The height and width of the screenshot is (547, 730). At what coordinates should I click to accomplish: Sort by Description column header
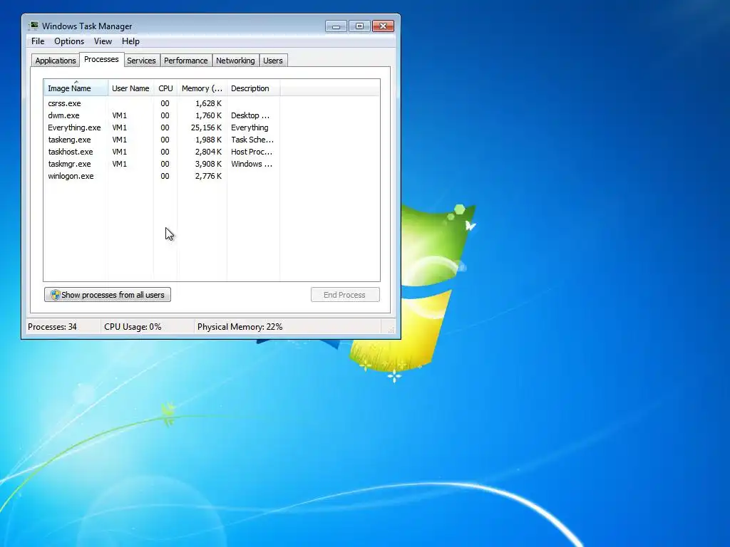point(253,88)
